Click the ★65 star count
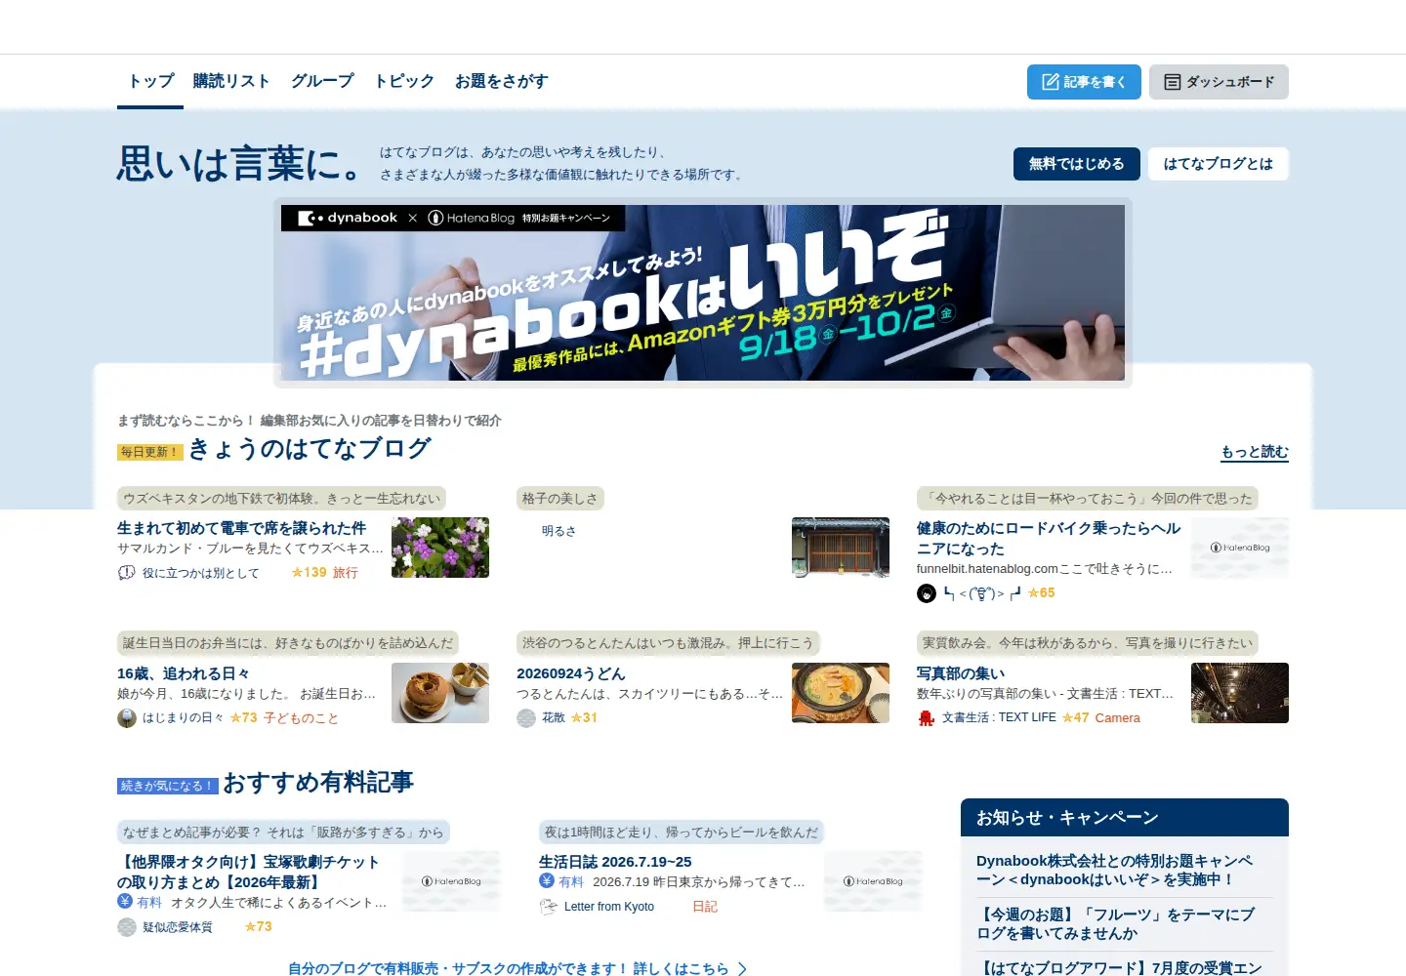1406x976 pixels. (1041, 593)
